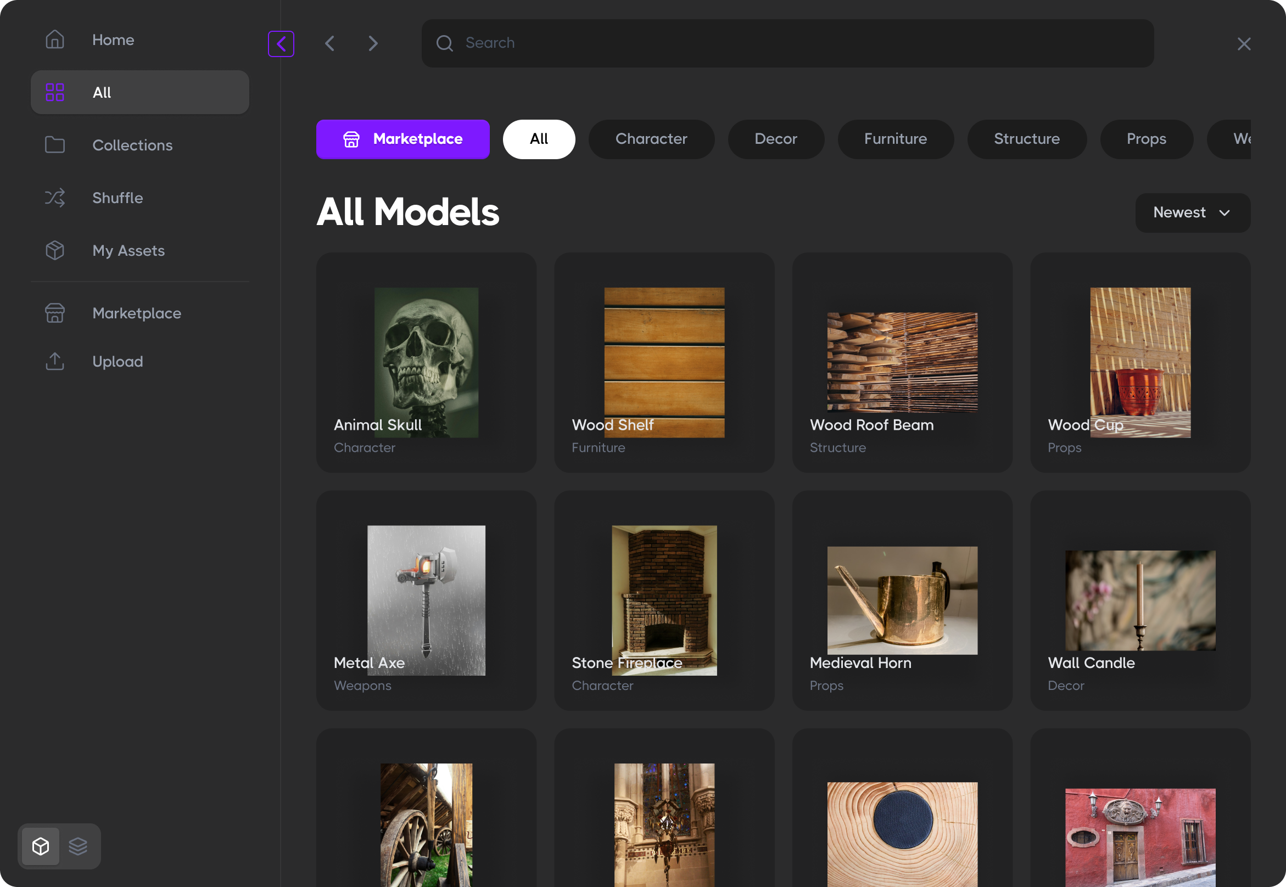Click the 'All Models' heading
The image size is (1286, 887).
pos(407,212)
